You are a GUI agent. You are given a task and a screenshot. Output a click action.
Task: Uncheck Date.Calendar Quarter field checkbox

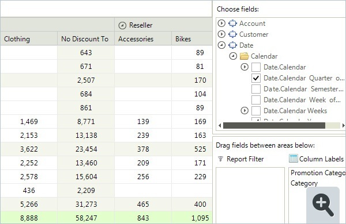[256, 78]
